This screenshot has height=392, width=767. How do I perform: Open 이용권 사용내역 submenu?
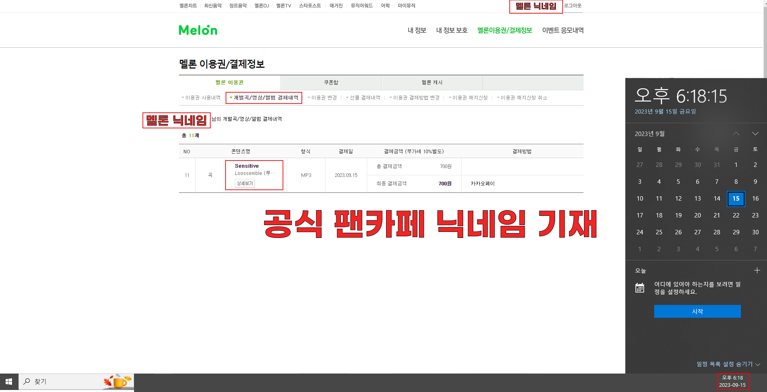(203, 98)
